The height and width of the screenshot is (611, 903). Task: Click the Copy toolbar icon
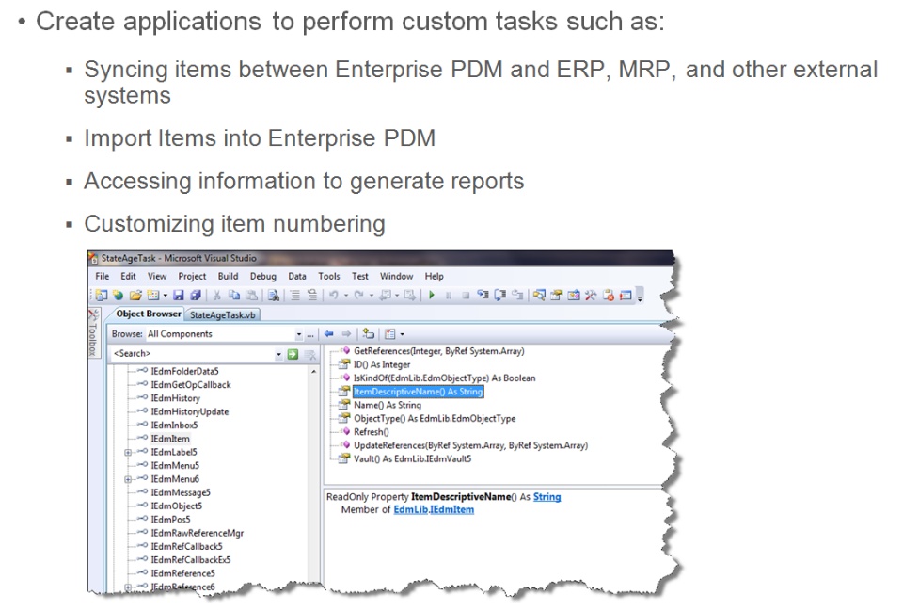[x=234, y=295]
